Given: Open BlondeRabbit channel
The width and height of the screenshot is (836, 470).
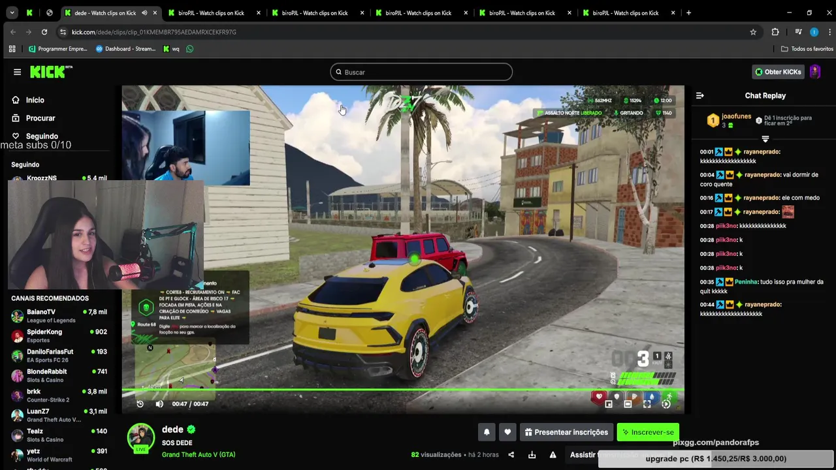Looking at the screenshot, I should pos(59,375).
